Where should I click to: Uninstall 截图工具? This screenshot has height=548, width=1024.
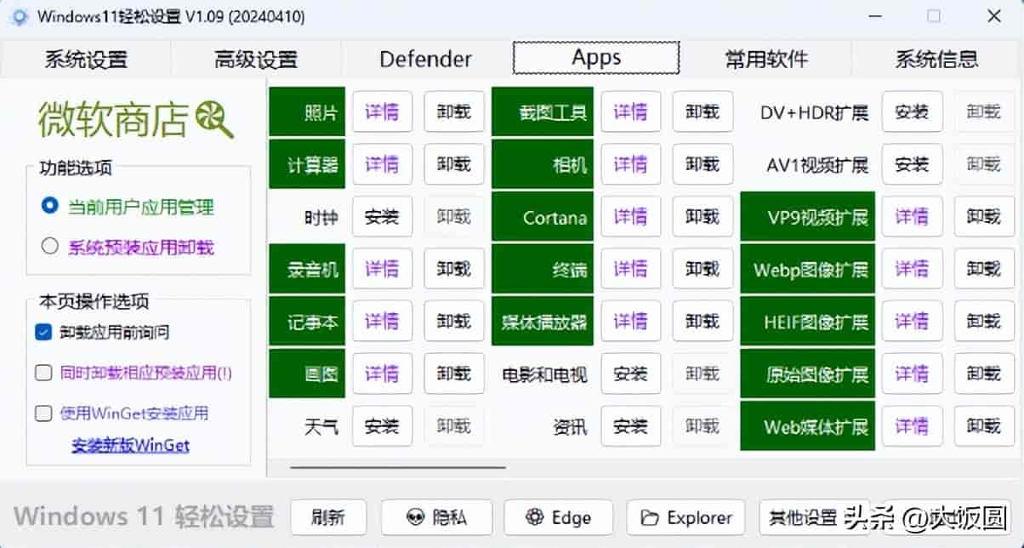click(x=703, y=111)
